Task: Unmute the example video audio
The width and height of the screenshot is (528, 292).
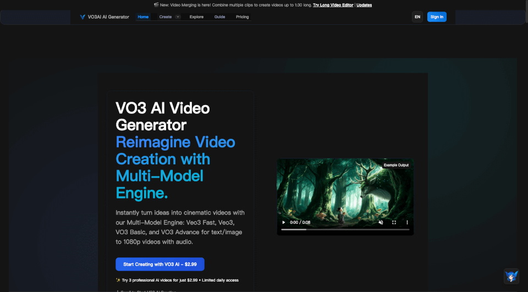Action: (381, 223)
